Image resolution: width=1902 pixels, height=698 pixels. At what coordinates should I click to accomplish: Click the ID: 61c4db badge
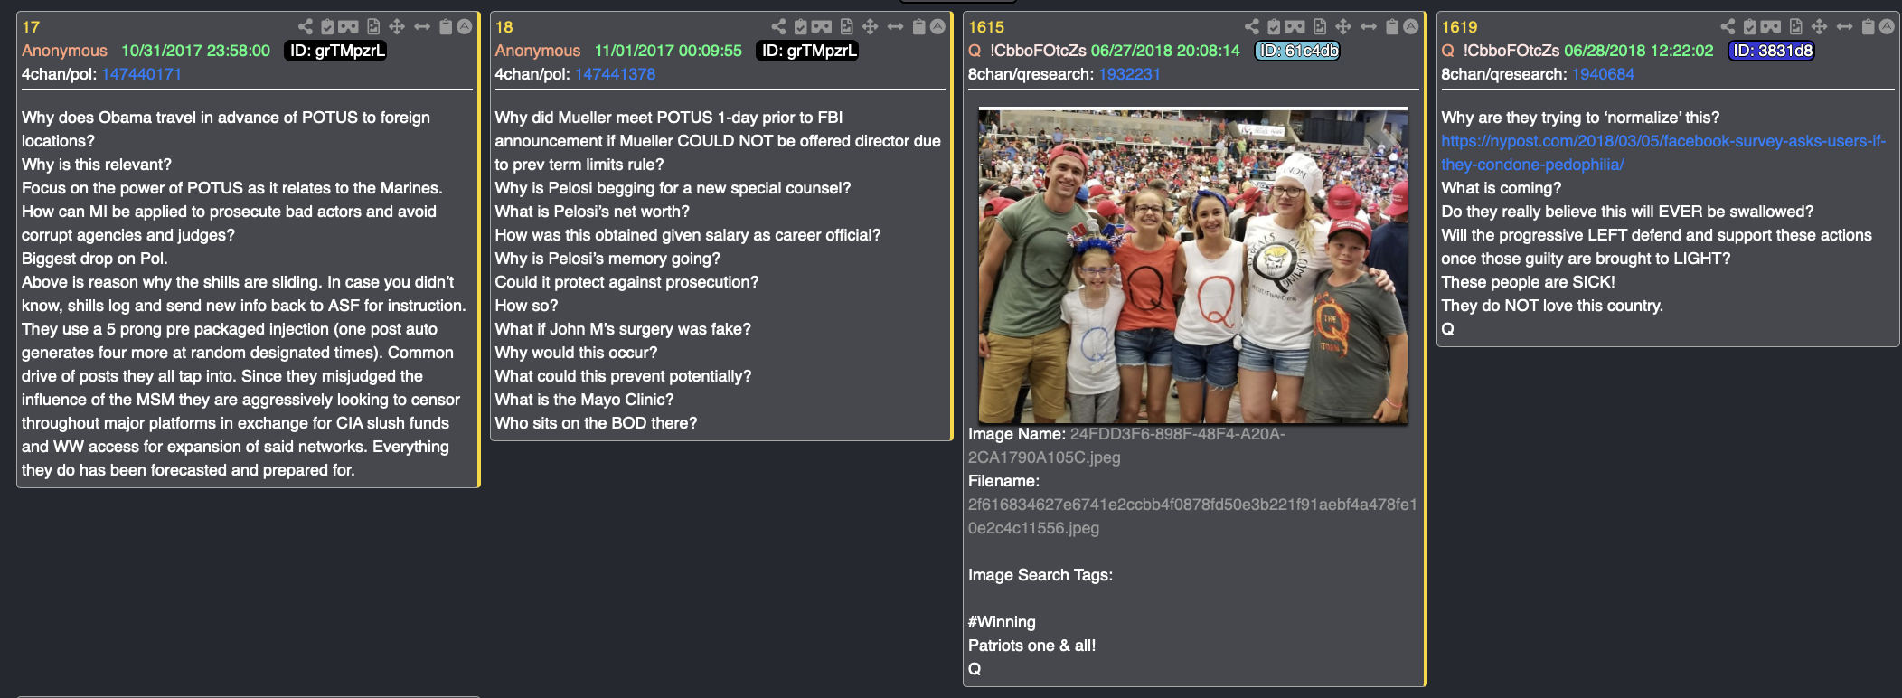coord(1297,51)
